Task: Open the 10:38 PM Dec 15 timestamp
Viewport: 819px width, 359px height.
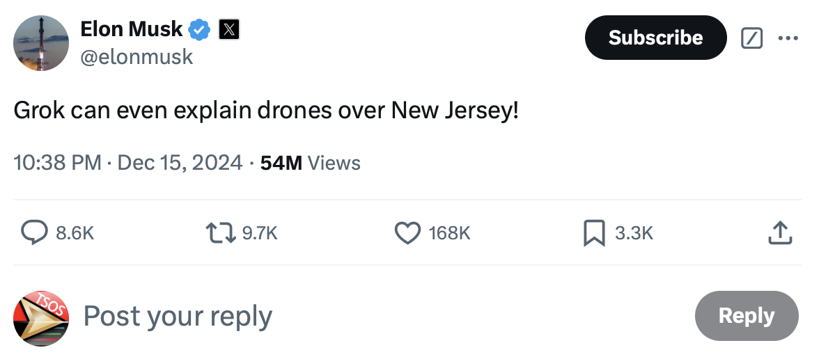Action: tap(127, 163)
